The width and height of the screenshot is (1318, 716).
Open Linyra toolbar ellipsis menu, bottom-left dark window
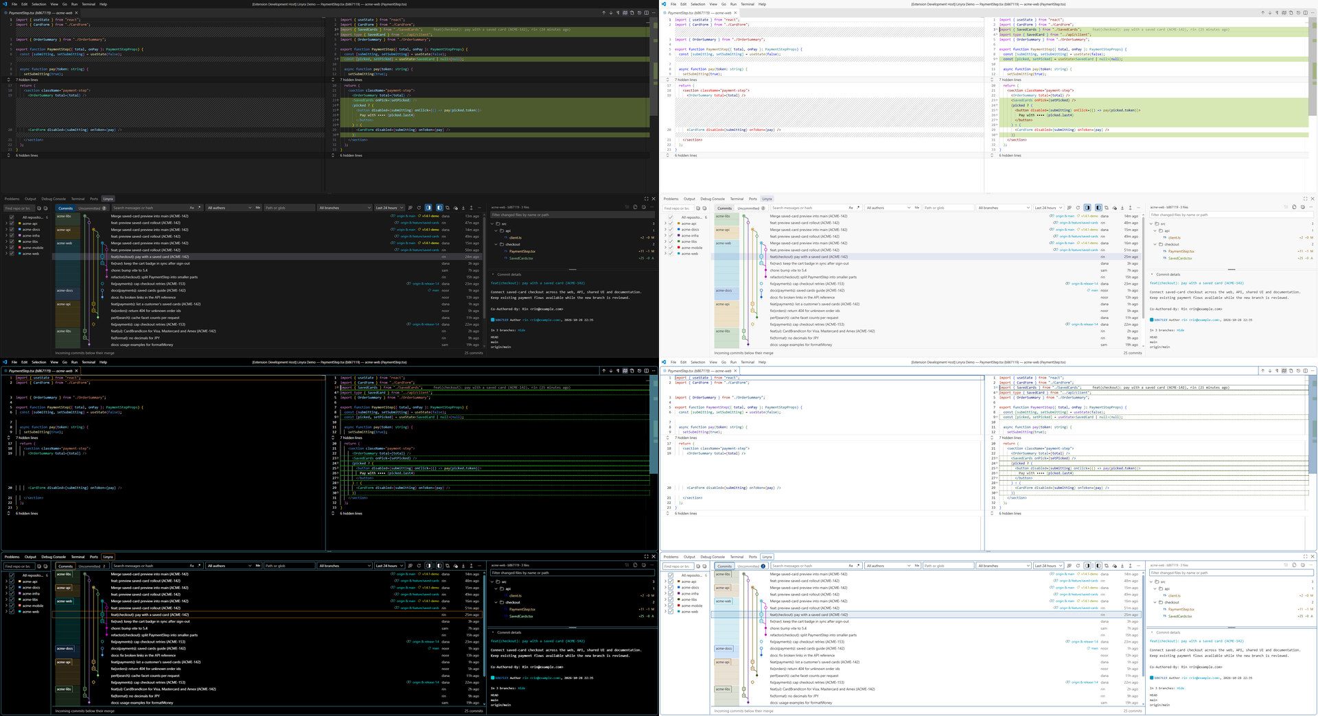click(479, 566)
